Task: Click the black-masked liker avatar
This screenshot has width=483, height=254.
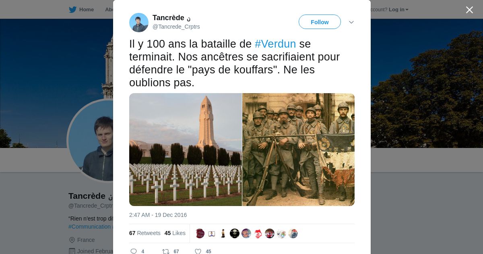Action: 235,233
